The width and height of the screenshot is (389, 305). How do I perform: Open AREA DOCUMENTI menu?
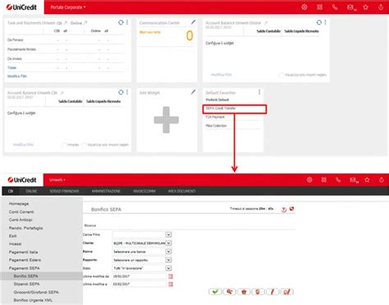[x=181, y=191]
